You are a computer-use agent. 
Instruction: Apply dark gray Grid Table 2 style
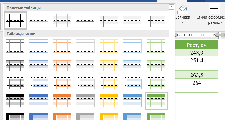point(15,65)
